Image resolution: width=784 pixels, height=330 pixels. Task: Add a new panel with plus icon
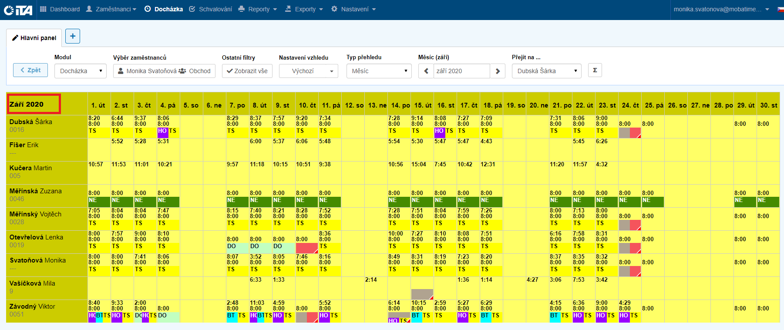pos(73,36)
